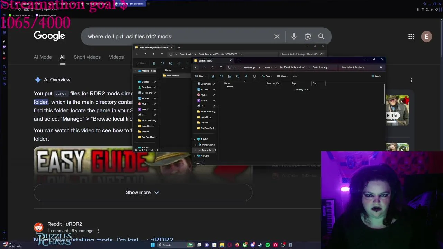Submit the Google search with magnifier icon
Image resolution: width=443 pixels, height=249 pixels.
(x=321, y=36)
